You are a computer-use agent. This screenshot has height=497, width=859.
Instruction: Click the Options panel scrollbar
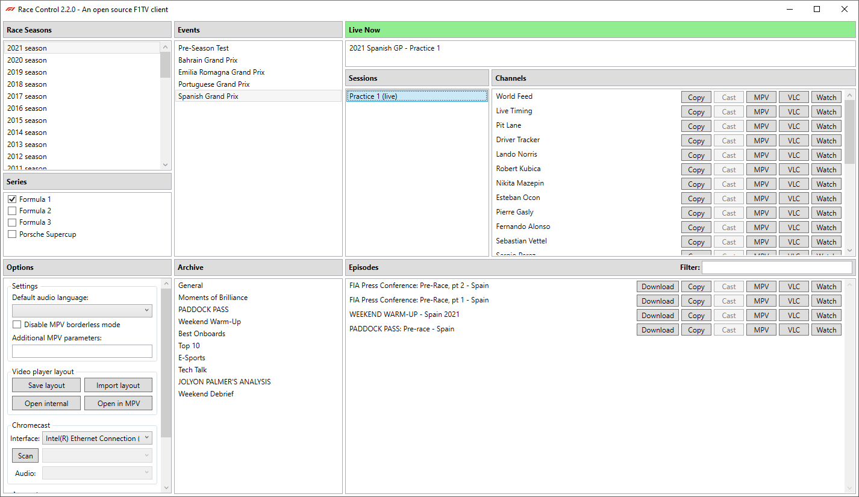click(x=166, y=363)
